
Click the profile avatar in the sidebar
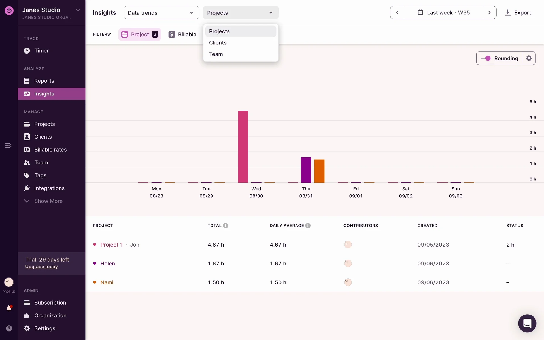[x=9, y=282]
